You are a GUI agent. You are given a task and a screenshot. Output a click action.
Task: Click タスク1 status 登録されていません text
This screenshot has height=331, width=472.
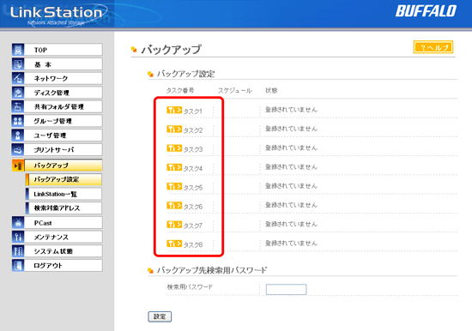coord(291,110)
